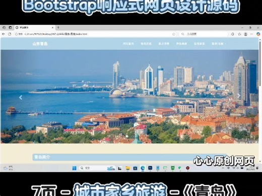This screenshot has width=262, height=196.
Task: Open the favorites list icon in the toolbar
Action: (239, 34)
